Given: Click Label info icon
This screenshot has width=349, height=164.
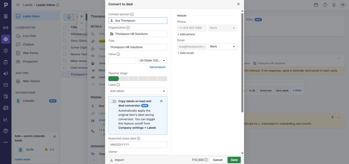Looking at the screenshot, I should click(118, 85).
